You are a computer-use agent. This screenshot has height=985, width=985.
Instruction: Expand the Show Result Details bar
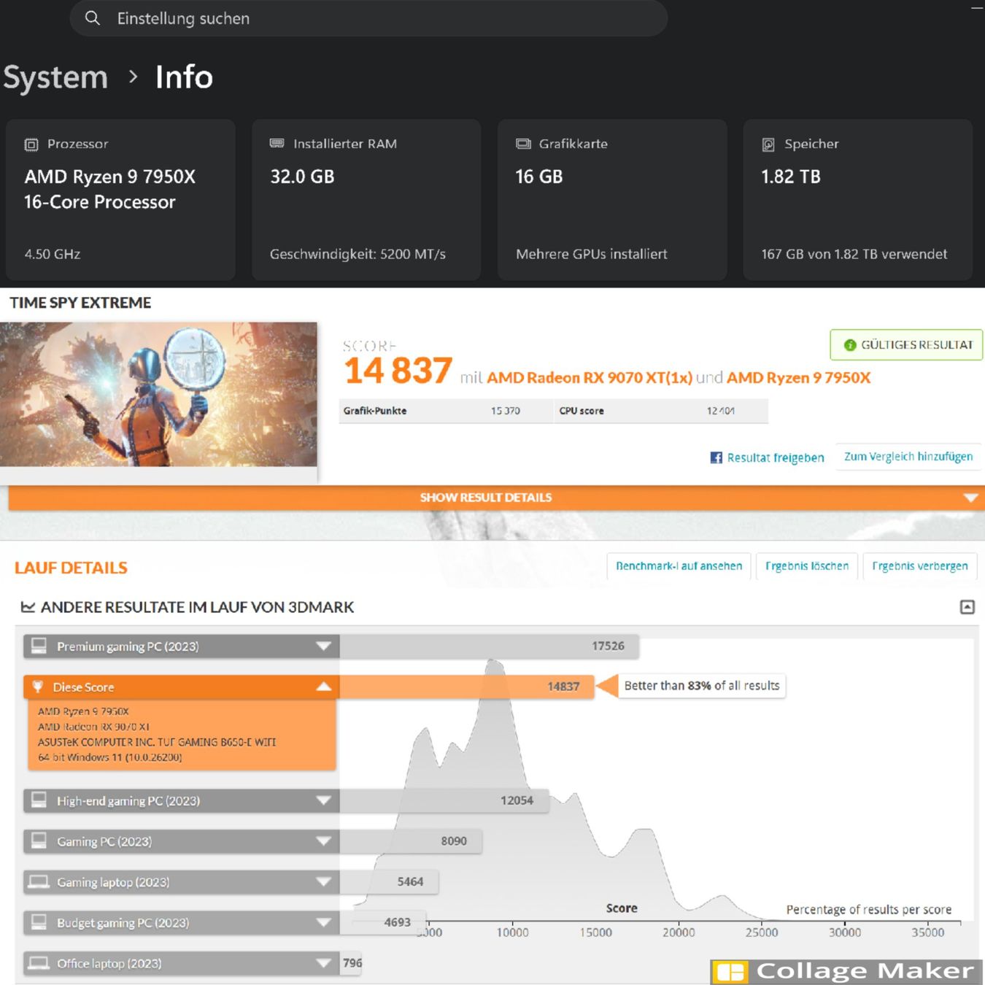coord(496,498)
